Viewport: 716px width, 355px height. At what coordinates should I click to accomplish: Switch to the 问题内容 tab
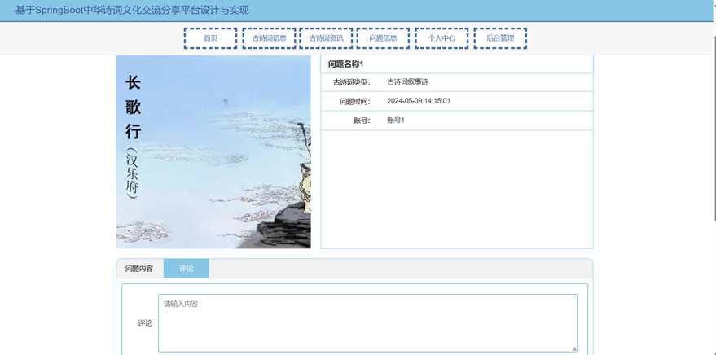coord(139,269)
